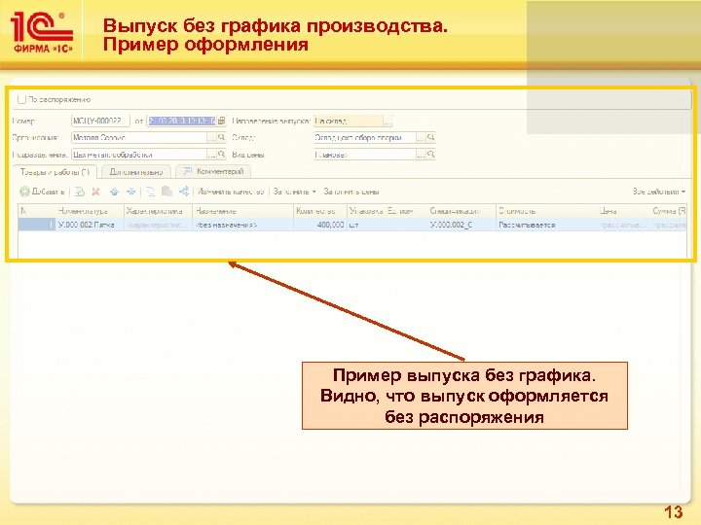Open the Организация ellipsis selection button
Screen dimensions: 701x525
coord(212,137)
